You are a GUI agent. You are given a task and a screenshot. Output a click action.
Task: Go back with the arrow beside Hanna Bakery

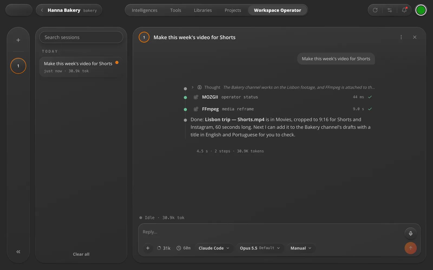(42, 10)
